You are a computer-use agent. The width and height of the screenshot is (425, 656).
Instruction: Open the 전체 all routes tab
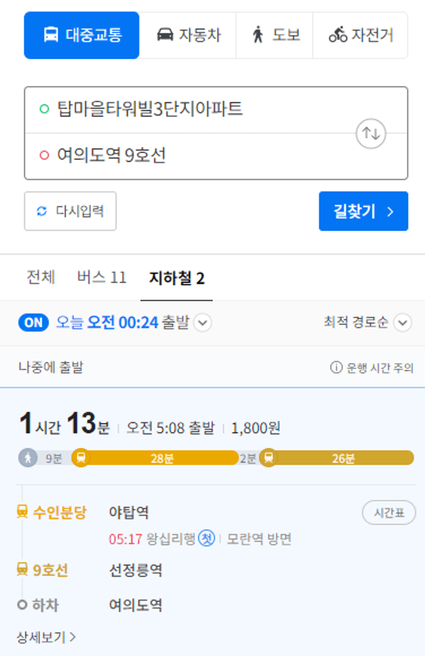pyautogui.click(x=41, y=278)
